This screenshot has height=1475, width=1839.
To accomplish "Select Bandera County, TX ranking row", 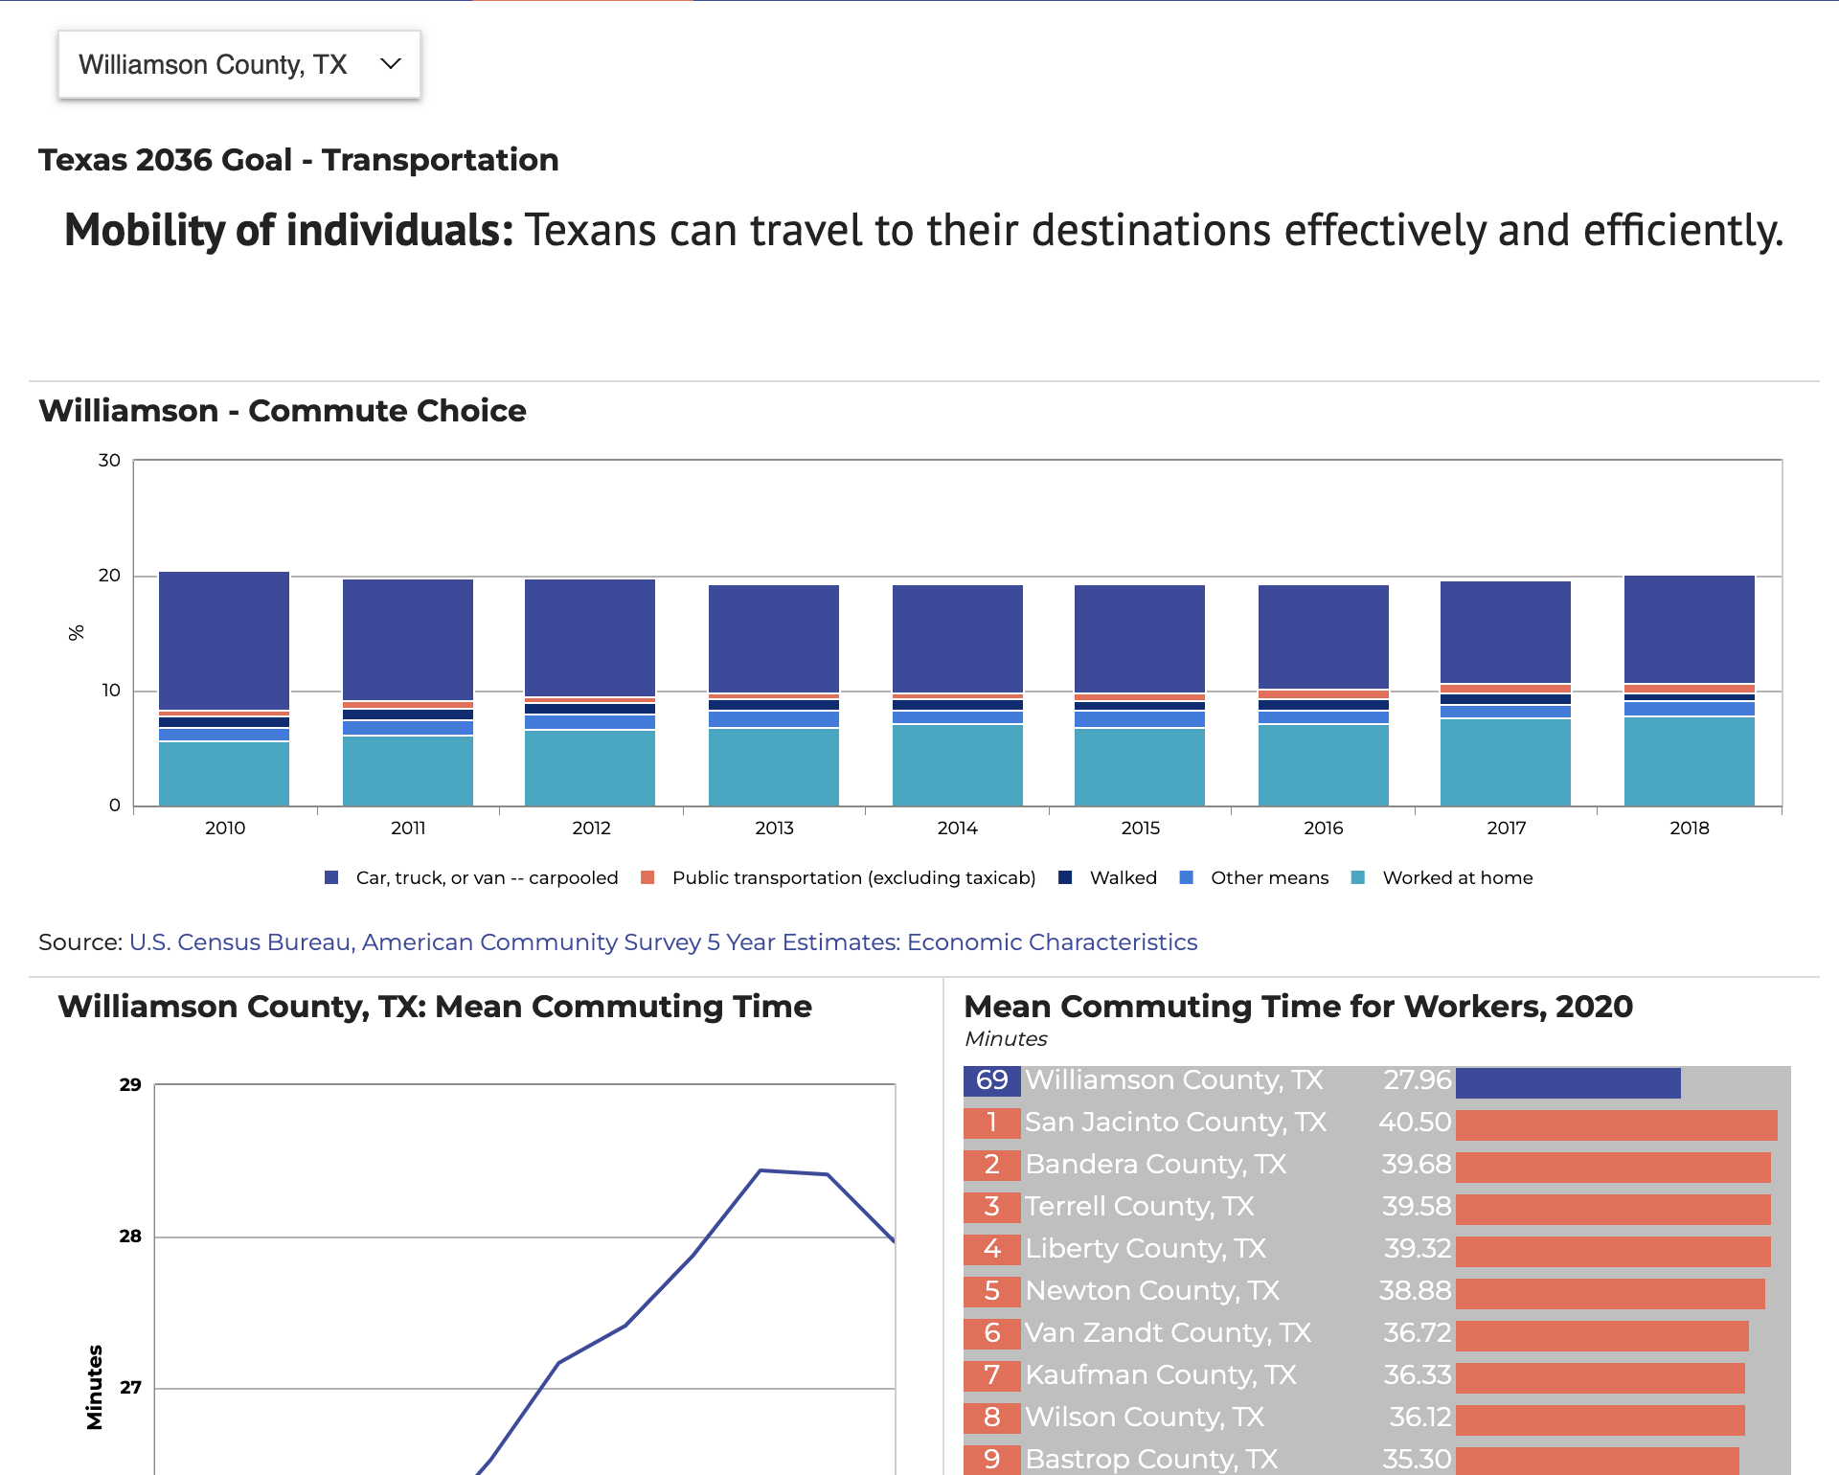I will click(x=1155, y=1165).
